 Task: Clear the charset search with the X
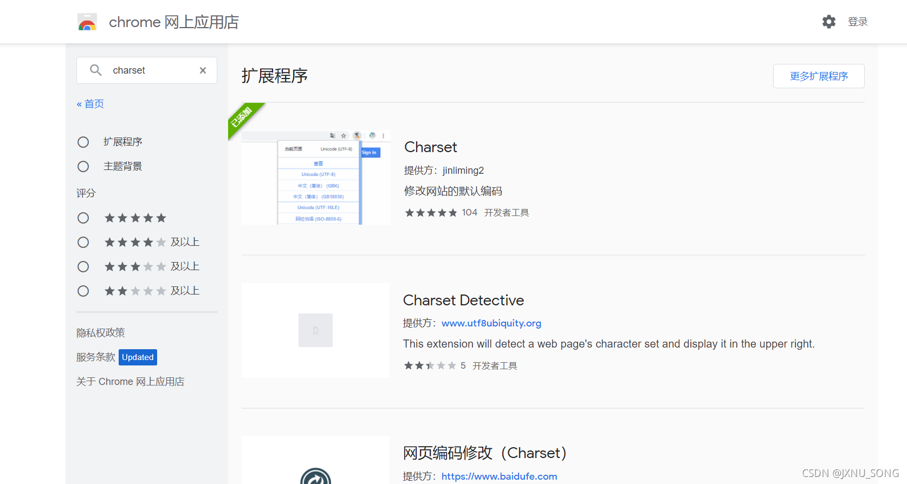coord(203,70)
